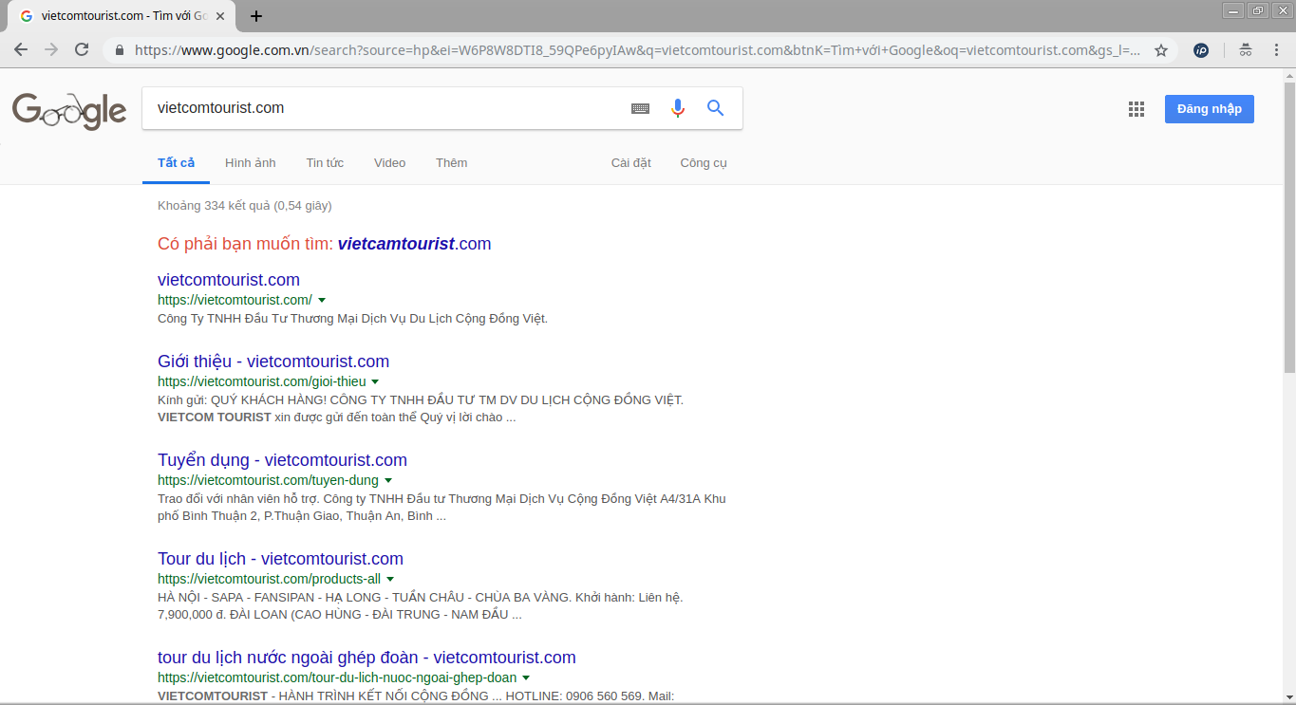Expand arrow beside https://vietcomtourist.com/ URL

click(x=322, y=301)
